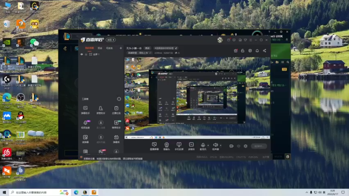Click the live preview thumbnail area
This screenshot has width=349, height=196.
click(x=197, y=98)
